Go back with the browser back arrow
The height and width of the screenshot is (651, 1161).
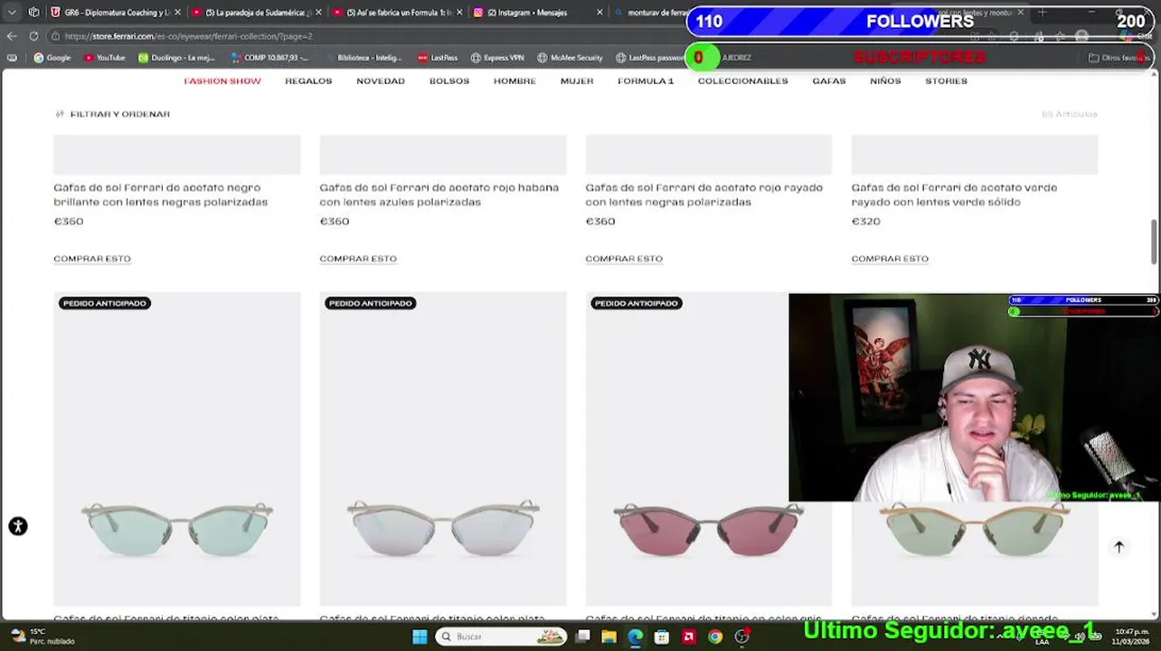11,36
